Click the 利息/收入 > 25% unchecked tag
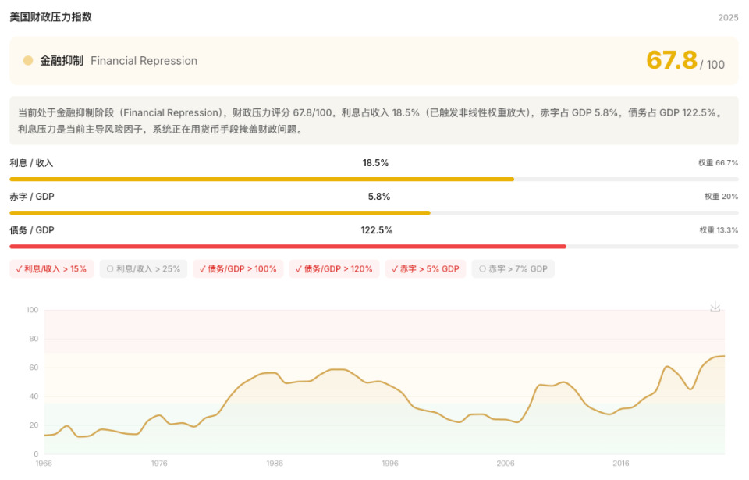The image size is (749, 480). click(144, 269)
